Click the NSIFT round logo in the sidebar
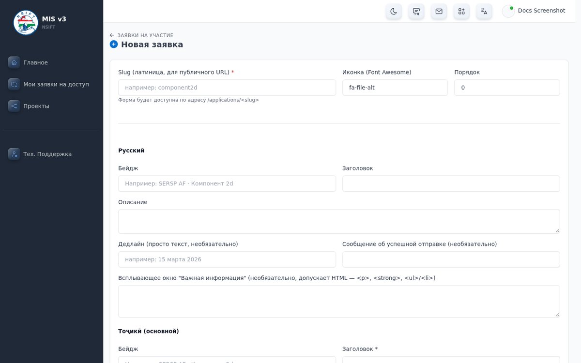This screenshot has width=581, height=363. tap(26, 22)
